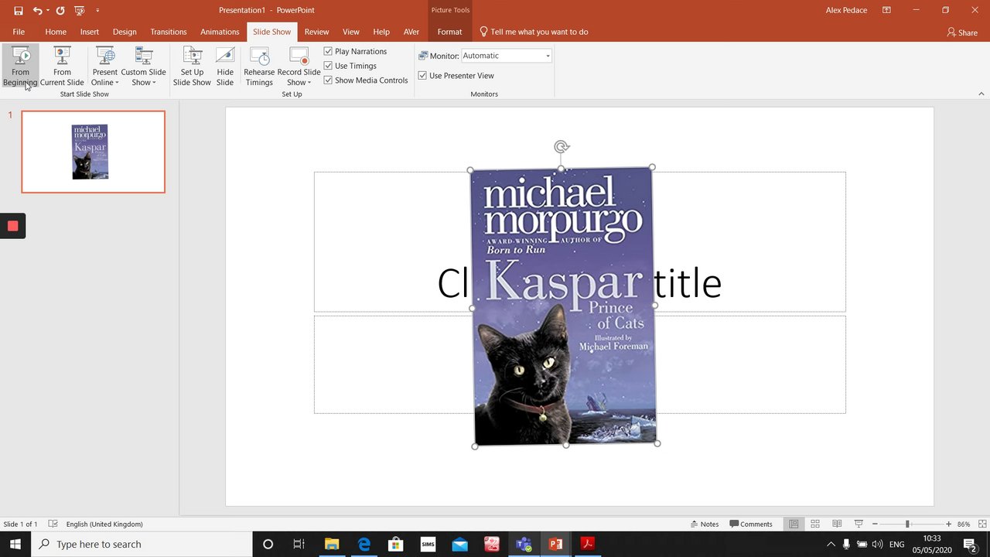The width and height of the screenshot is (990, 557).
Task: Adjust the zoom slider in status bar
Action: (x=907, y=524)
